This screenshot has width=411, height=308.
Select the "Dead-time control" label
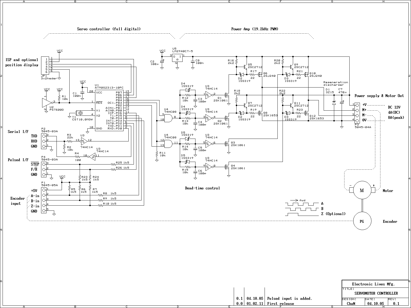(x=202, y=188)
